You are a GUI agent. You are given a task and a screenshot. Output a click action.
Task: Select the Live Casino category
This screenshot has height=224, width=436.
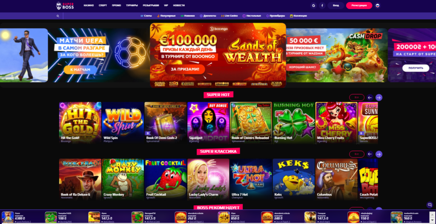click(229, 16)
